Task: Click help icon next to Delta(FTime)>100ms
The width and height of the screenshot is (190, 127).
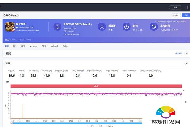Action: pos(160,71)
